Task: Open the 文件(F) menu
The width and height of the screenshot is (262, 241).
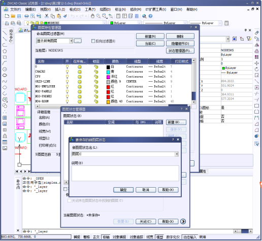Action: pyautogui.click(x=15, y=10)
